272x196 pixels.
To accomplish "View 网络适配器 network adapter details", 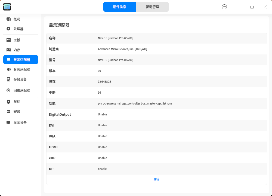I will (x=8, y=90).
